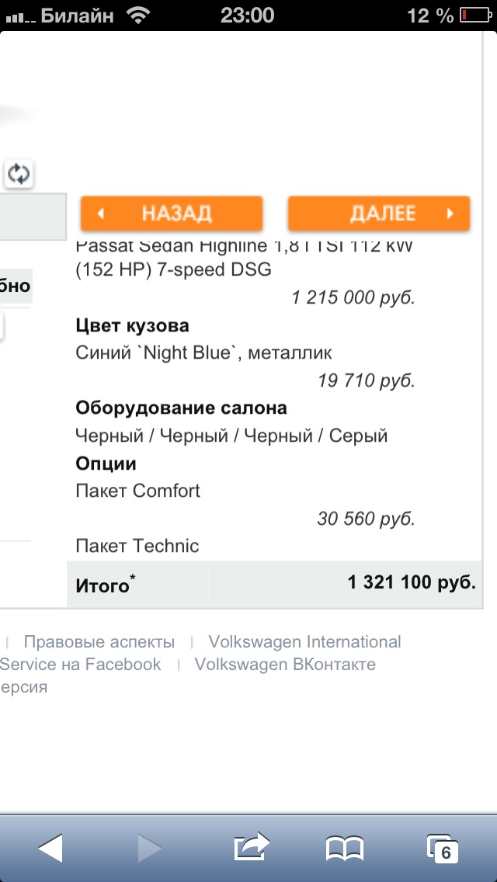Tap the Safari back arrow
497x882 pixels.
(50, 848)
